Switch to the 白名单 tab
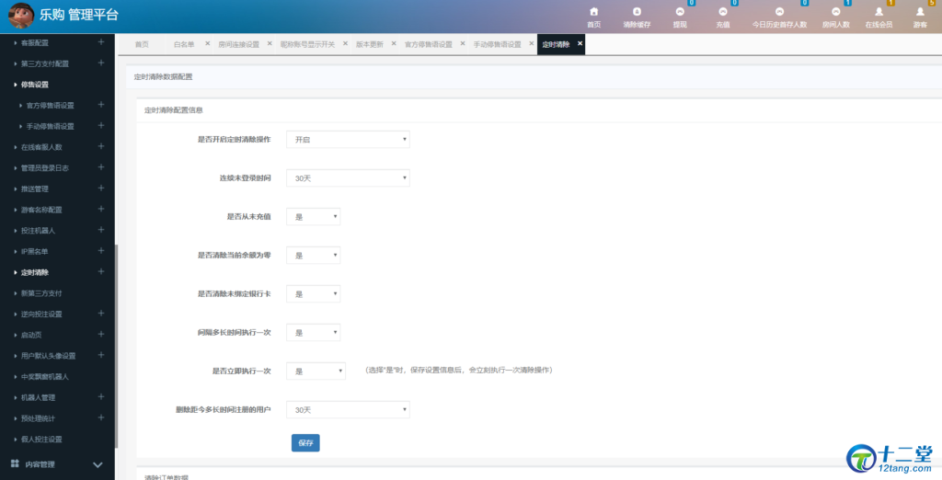Image resolution: width=942 pixels, height=480 pixels. point(184,44)
